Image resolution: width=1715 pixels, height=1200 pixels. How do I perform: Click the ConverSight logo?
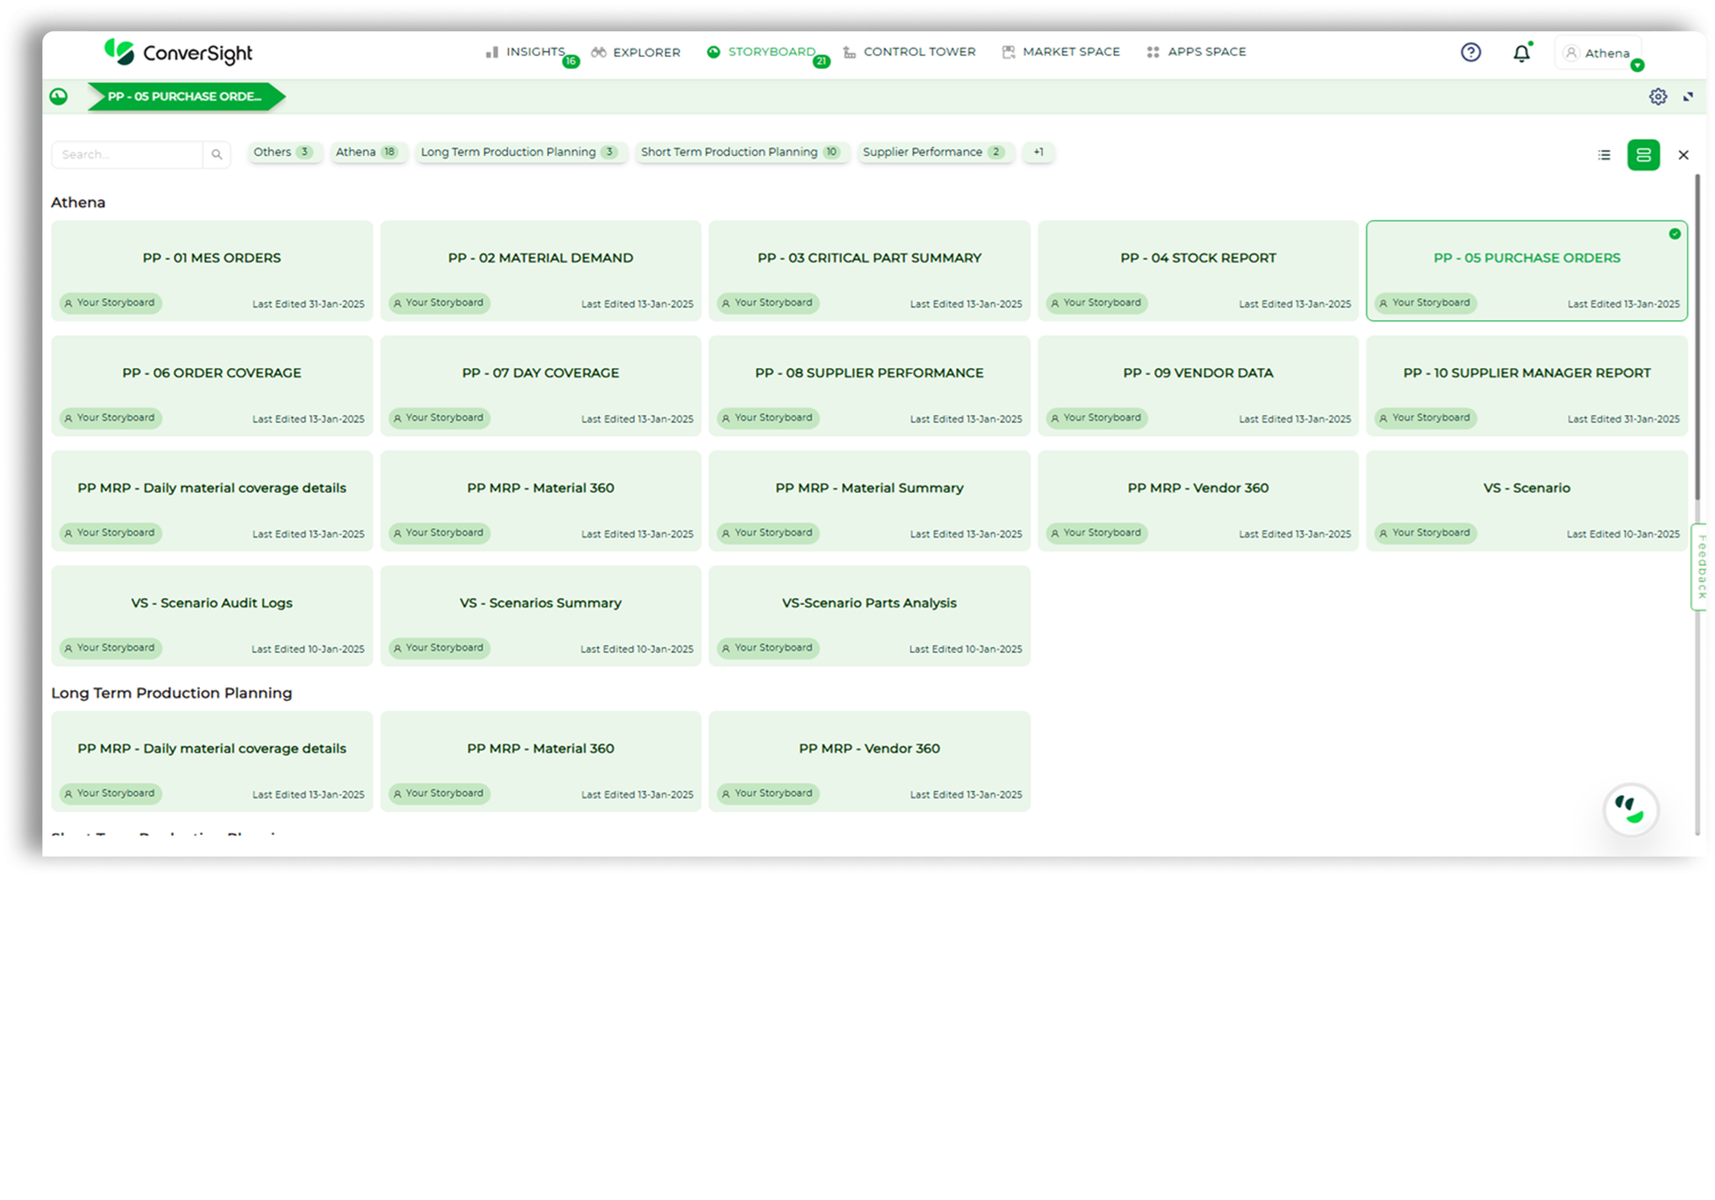point(178,52)
